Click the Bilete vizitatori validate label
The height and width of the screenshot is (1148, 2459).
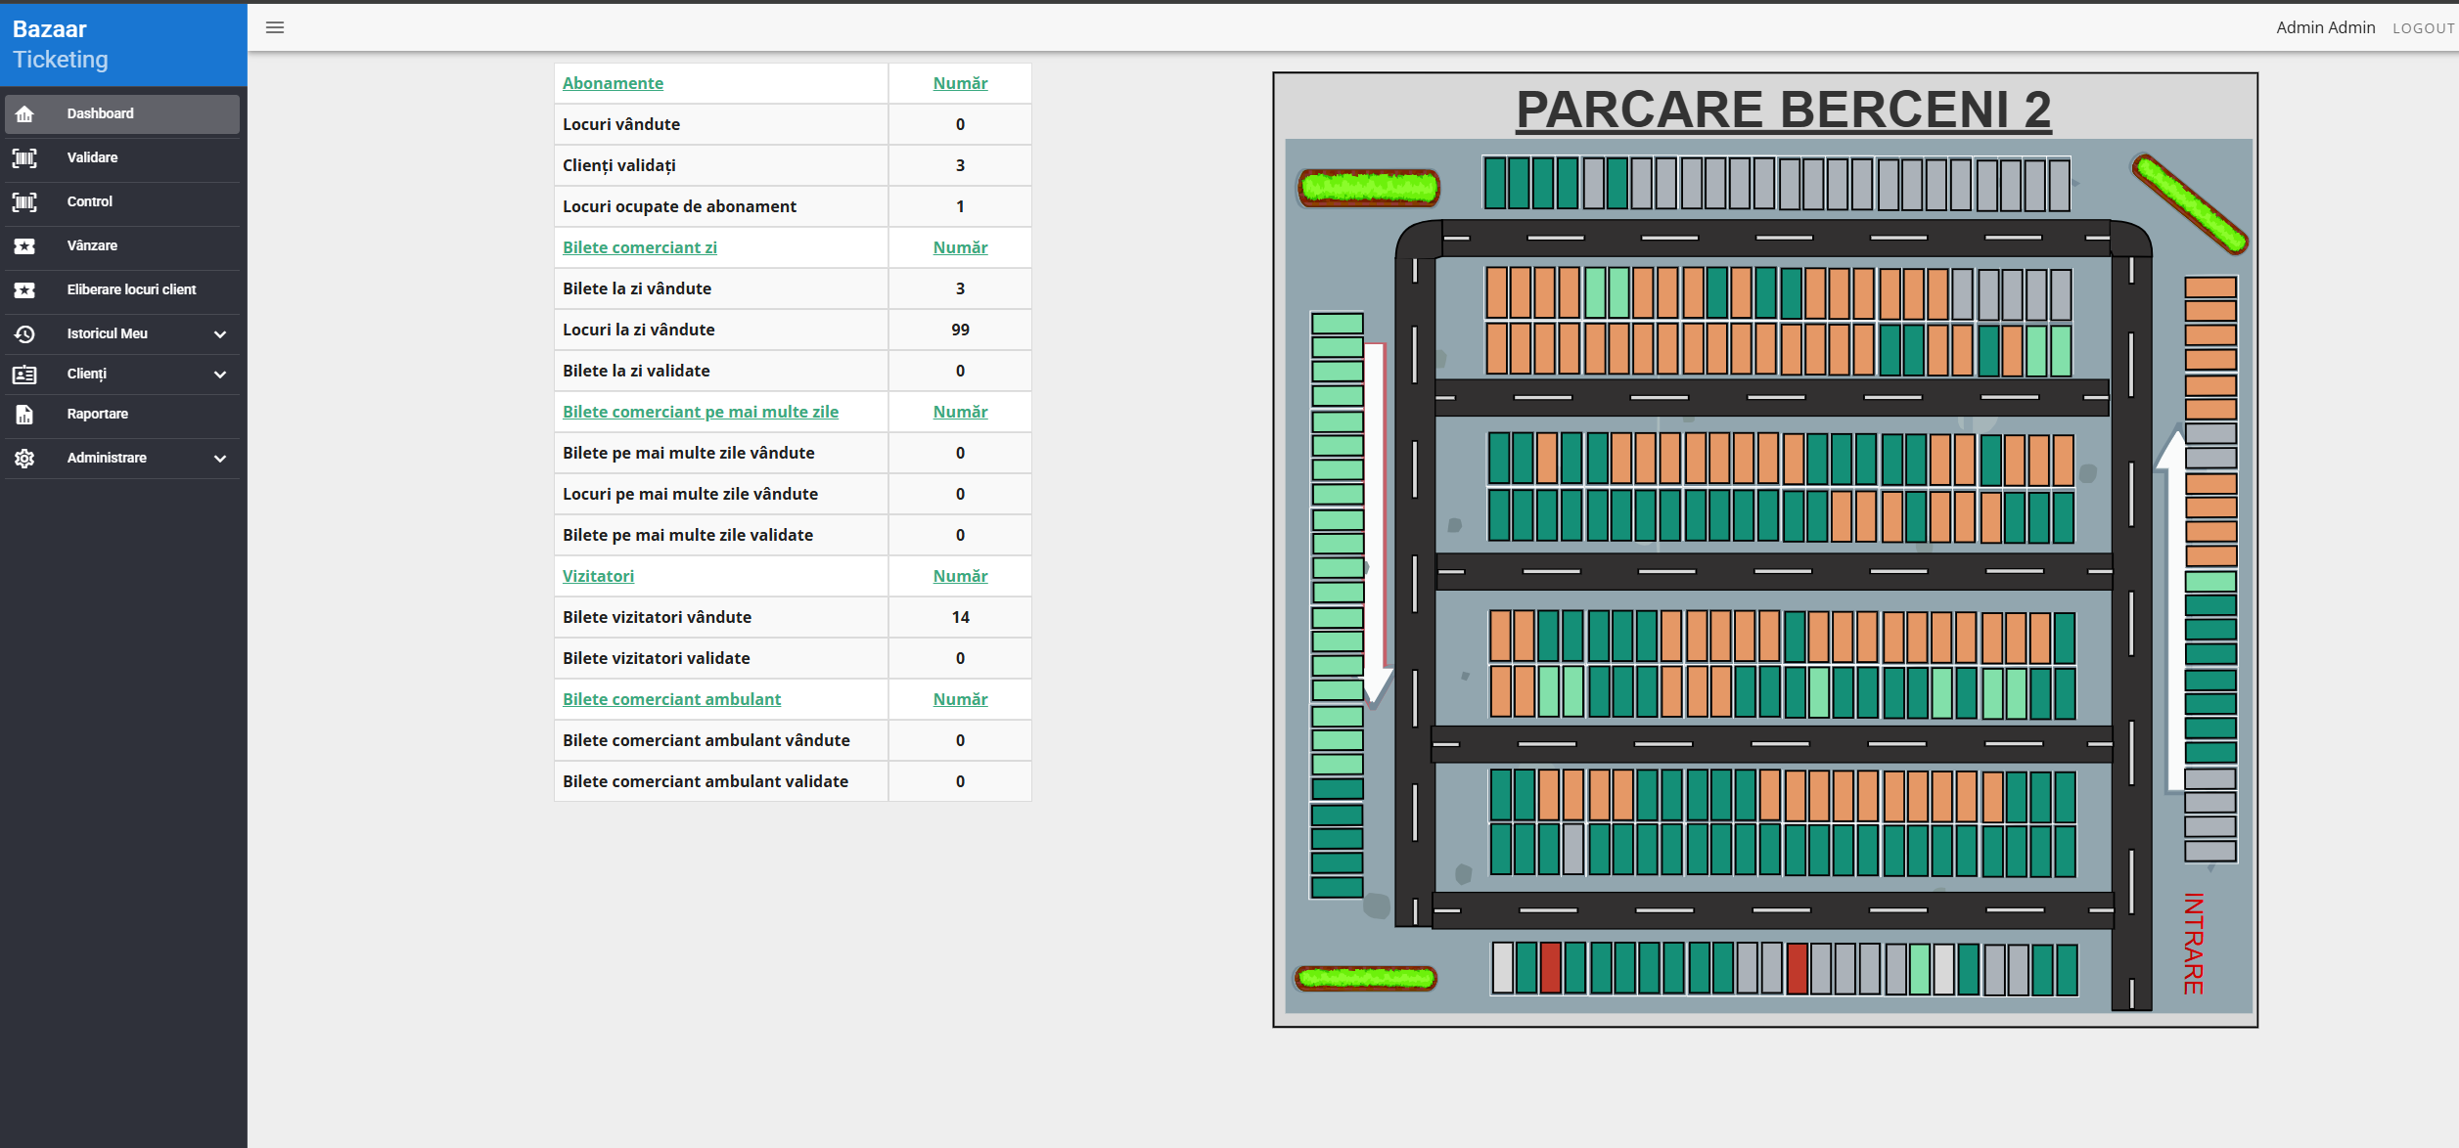(x=656, y=658)
